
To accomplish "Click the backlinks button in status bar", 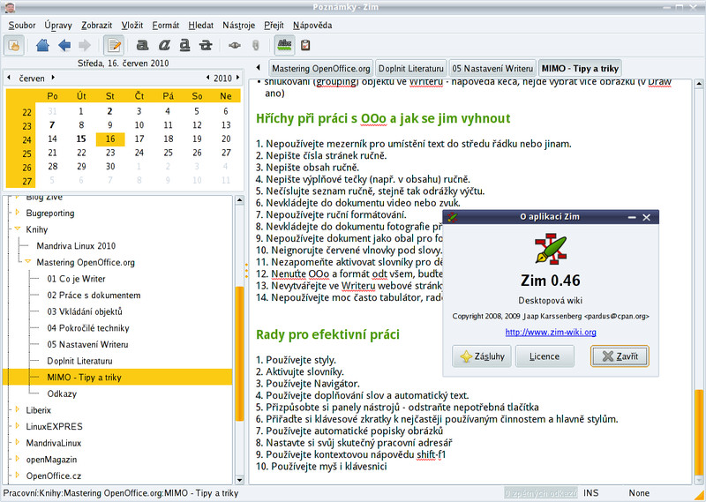I will (x=541, y=493).
